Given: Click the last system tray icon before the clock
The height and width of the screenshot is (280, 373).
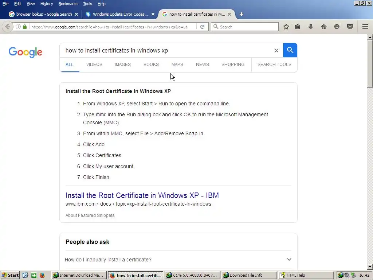Looking at the screenshot, I should coord(353,275).
